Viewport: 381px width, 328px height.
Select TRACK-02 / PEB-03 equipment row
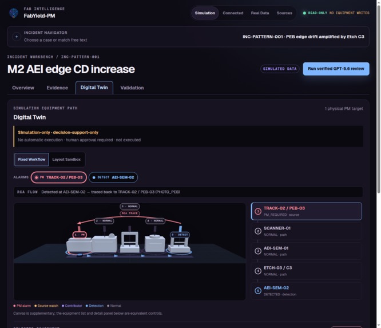click(307, 211)
